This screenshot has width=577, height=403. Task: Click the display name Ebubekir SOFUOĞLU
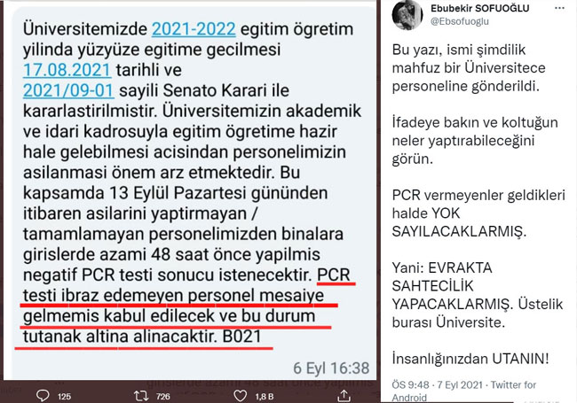click(x=480, y=8)
